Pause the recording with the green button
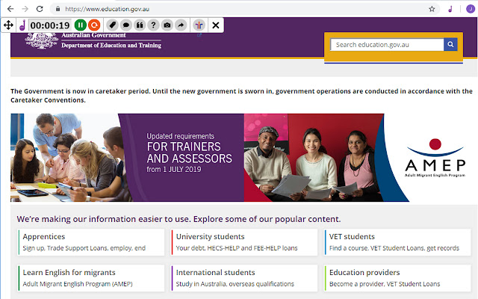This screenshot has height=299, width=478. pos(81,25)
